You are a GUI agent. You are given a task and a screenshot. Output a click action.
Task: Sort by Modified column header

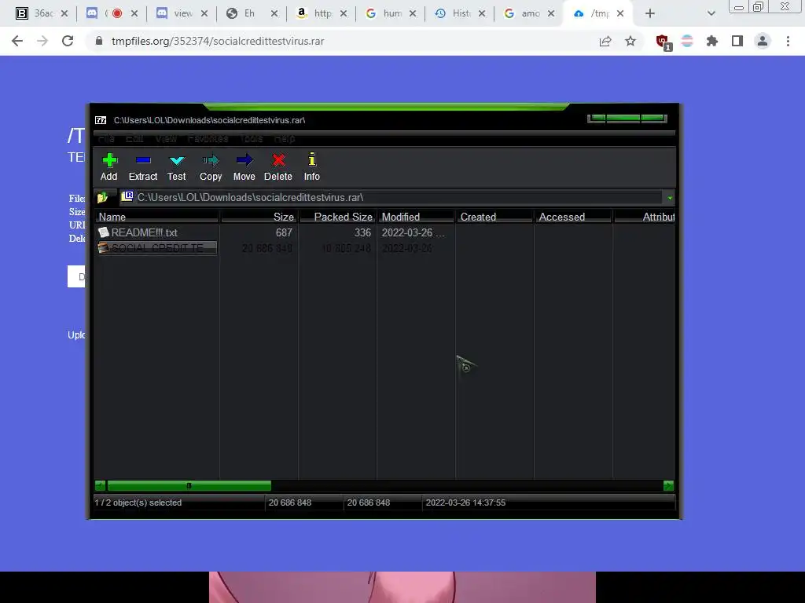417,217
